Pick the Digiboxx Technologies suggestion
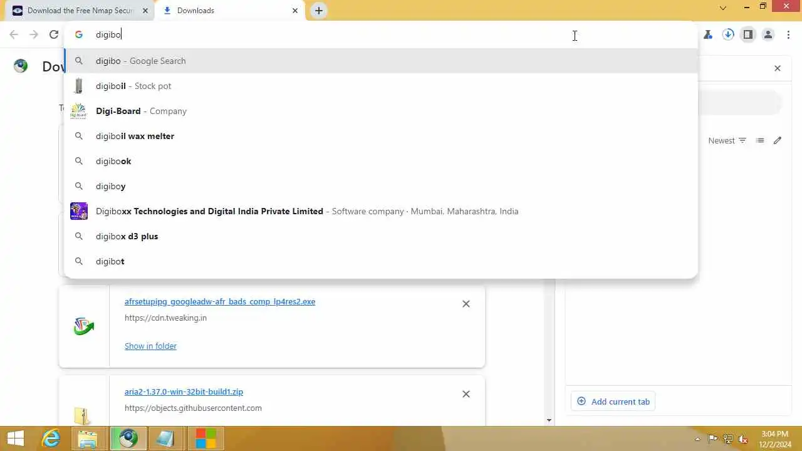The height and width of the screenshot is (451, 802). click(381, 211)
